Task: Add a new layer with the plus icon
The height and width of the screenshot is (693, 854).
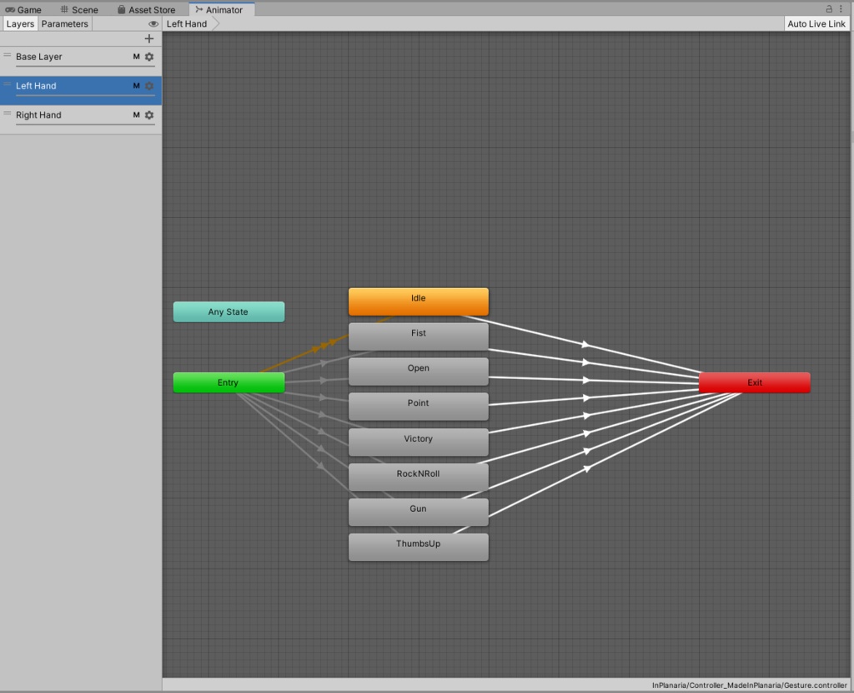Action: [x=148, y=38]
